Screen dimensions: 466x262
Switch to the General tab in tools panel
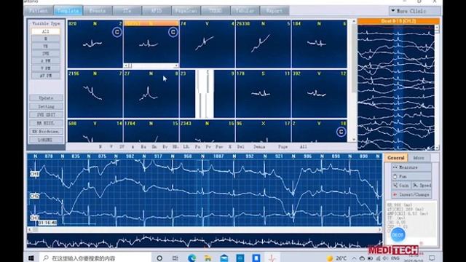click(x=396, y=158)
